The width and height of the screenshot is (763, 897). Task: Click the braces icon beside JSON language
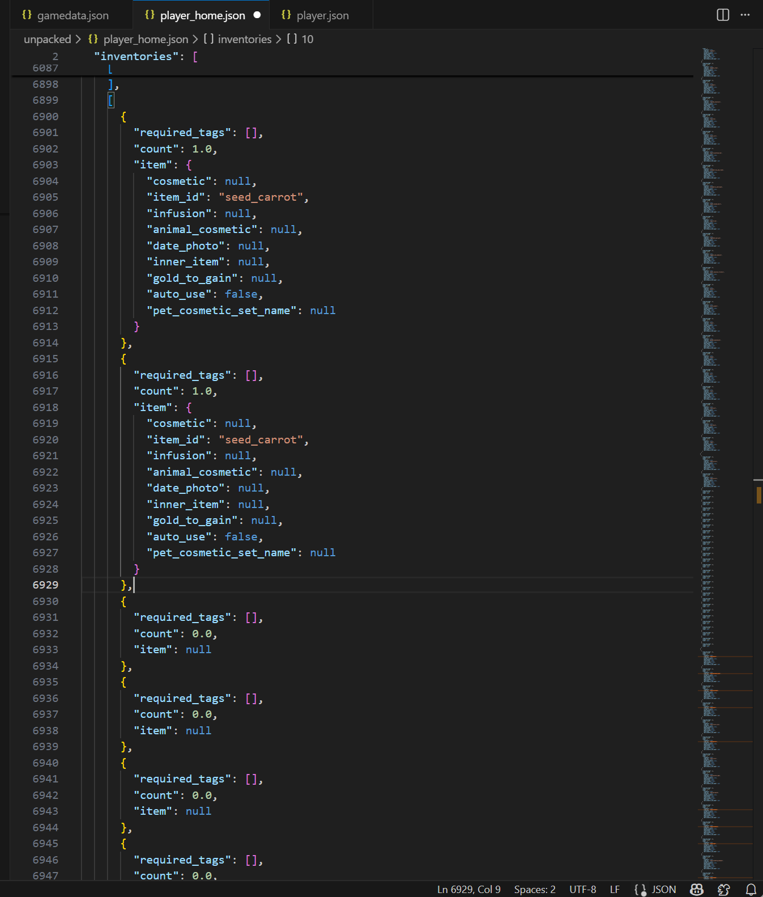[641, 889]
